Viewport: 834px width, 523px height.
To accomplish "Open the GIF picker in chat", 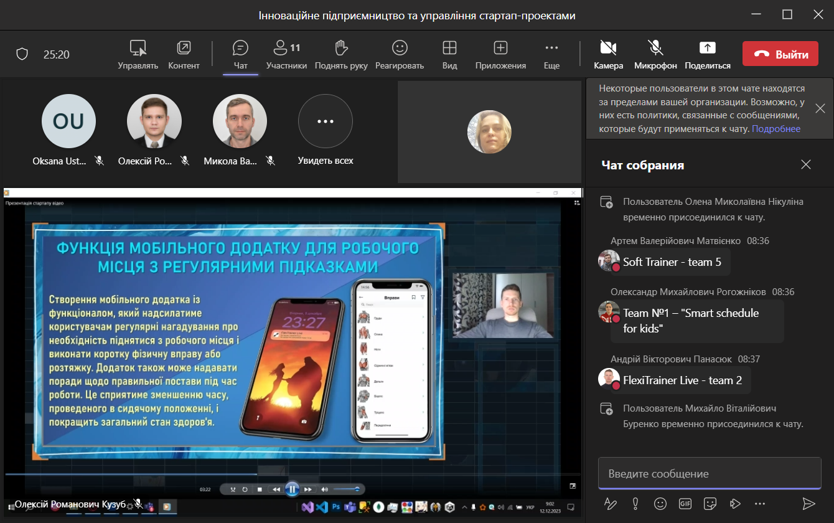I will pyautogui.click(x=685, y=503).
